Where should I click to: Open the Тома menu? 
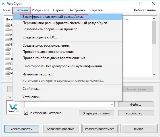click(6, 10)
